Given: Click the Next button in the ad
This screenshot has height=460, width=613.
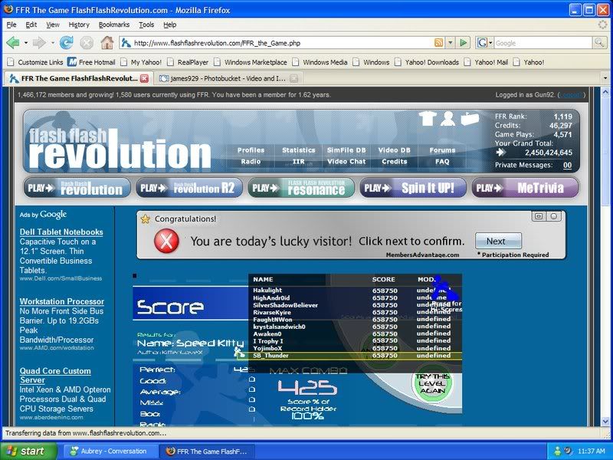Looking at the screenshot, I should coord(497,241).
